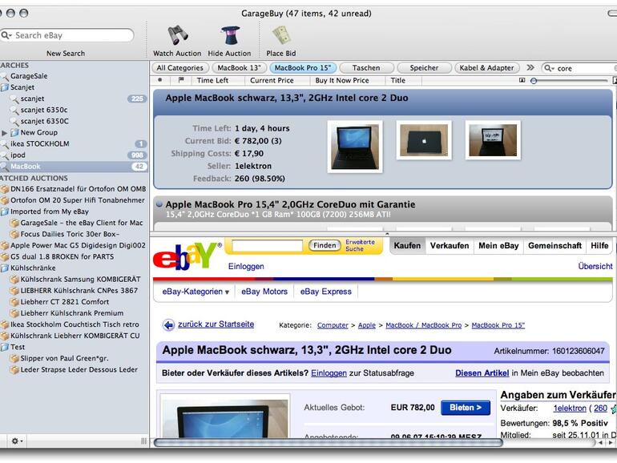Image resolution: width=617 pixels, height=463 pixels.
Task: Select the GarageSale search in sidebar
Action: pos(29,76)
